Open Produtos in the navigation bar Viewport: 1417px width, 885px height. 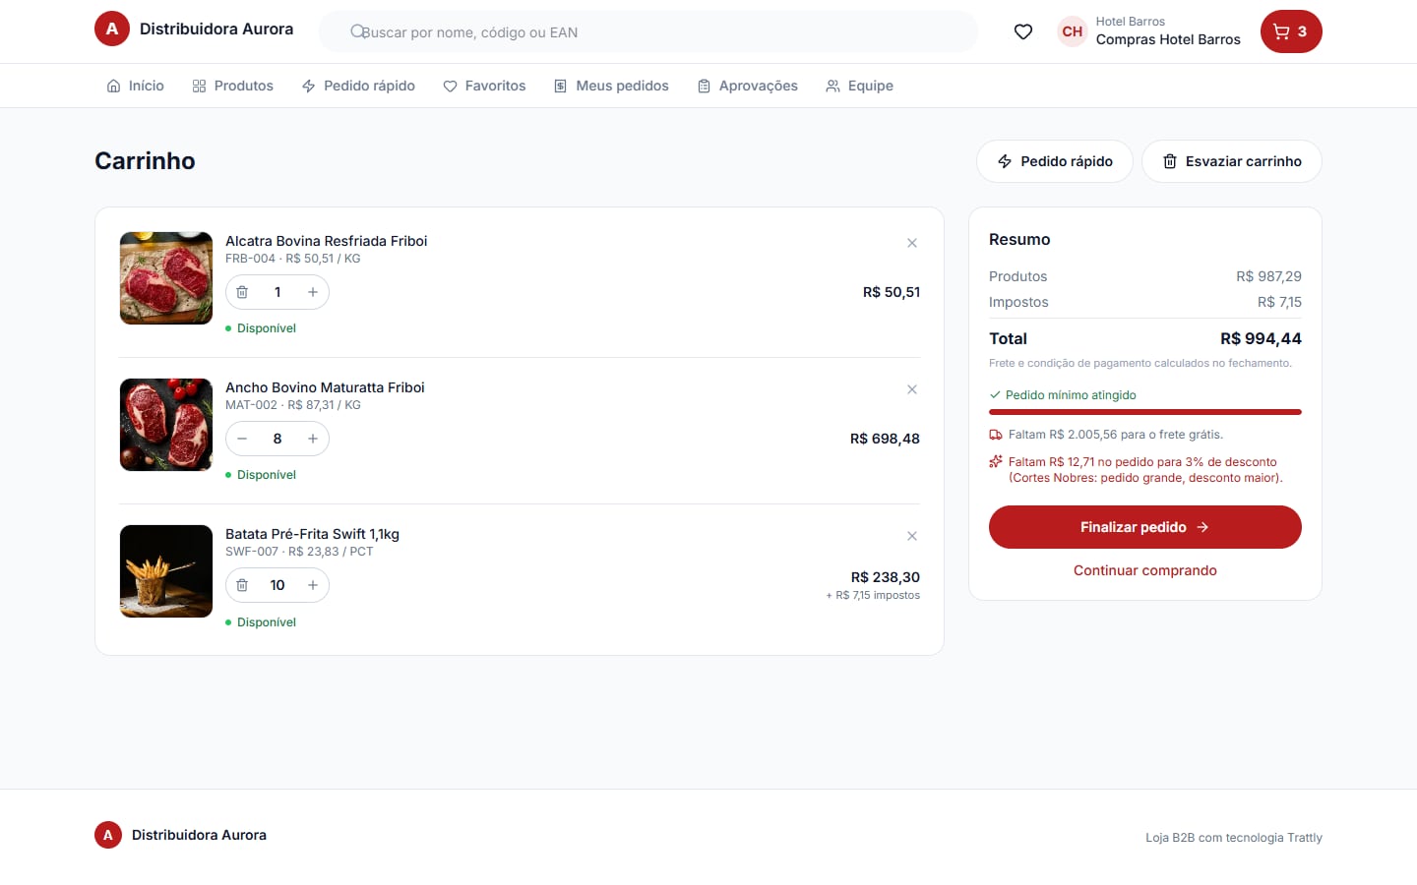233,86
